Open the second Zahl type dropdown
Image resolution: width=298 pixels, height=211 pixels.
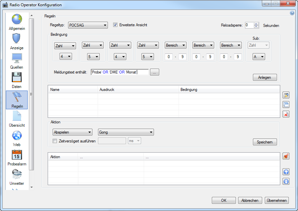click(93, 45)
